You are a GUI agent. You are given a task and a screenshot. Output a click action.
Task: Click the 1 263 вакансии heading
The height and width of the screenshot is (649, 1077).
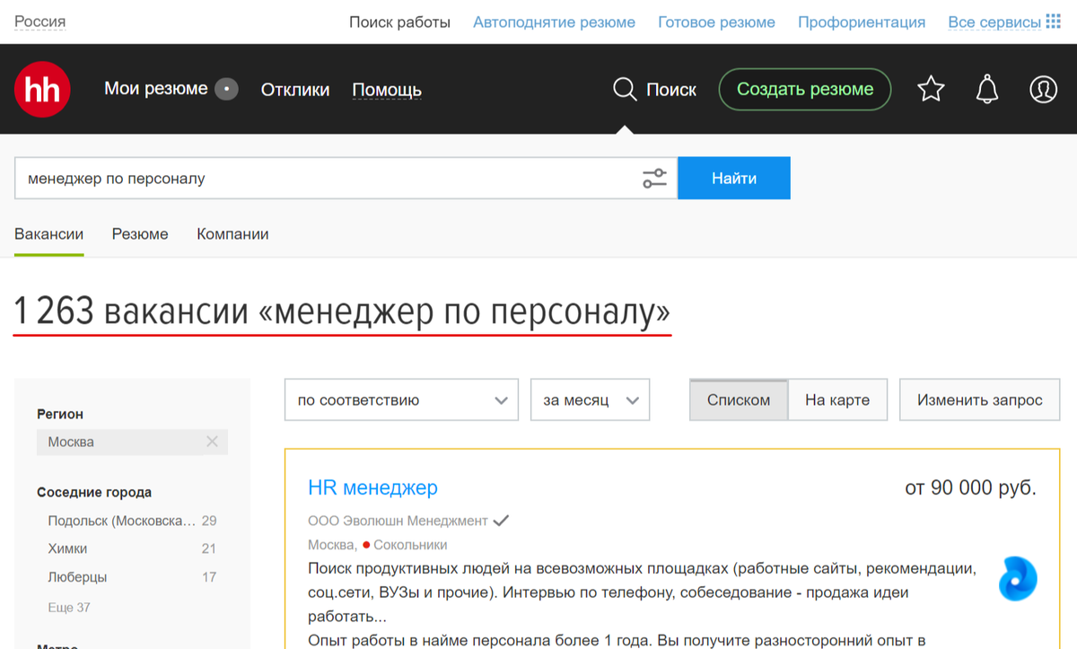click(342, 312)
